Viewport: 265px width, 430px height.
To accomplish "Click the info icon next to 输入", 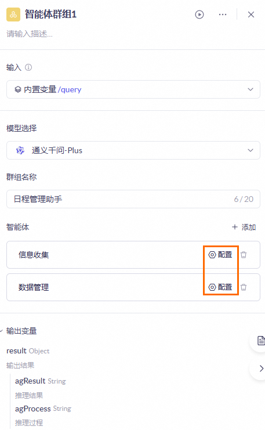I will pyautogui.click(x=28, y=67).
